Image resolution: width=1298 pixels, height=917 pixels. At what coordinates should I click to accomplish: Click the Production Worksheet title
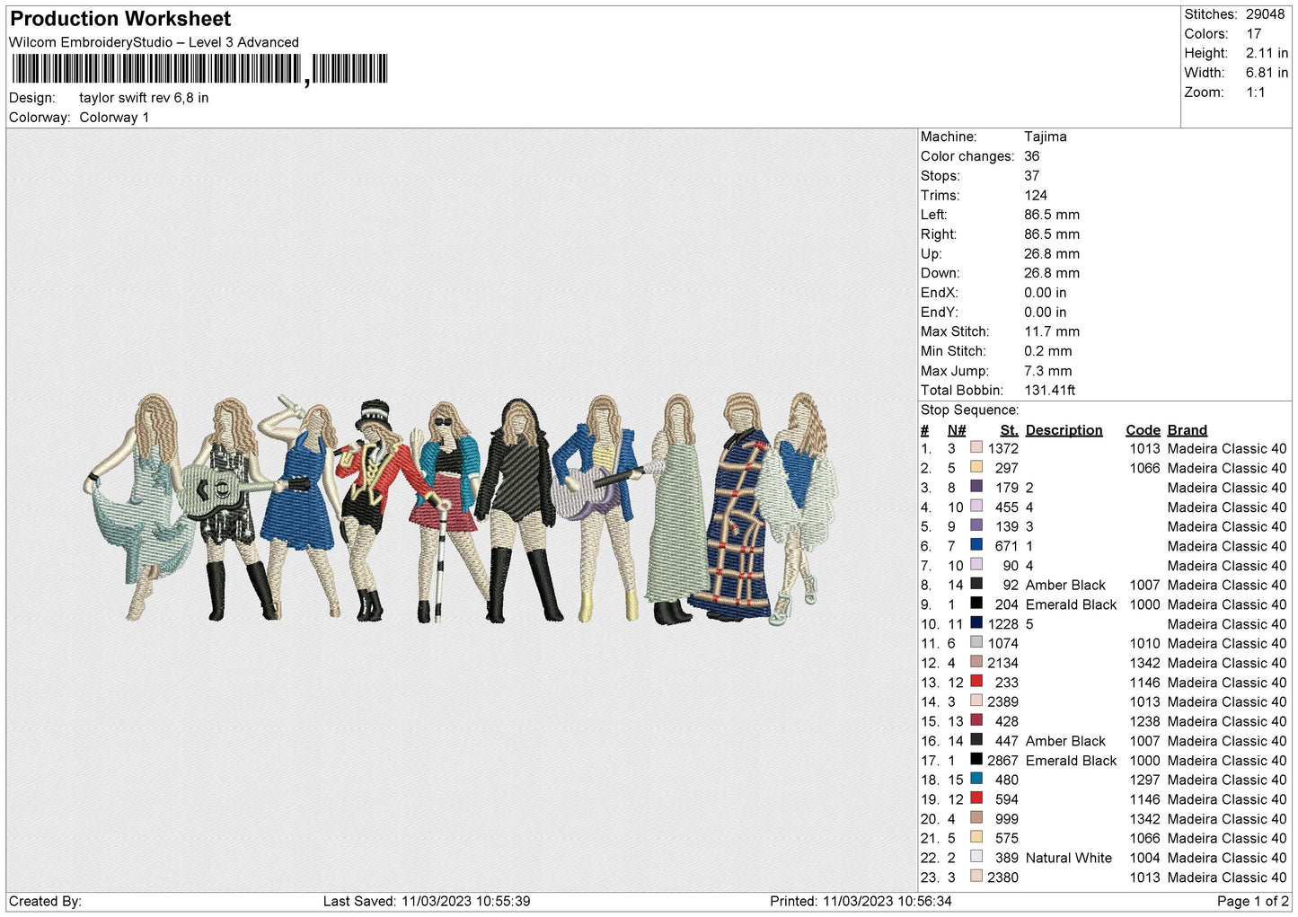pyautogui.click(x=120, y=19)
